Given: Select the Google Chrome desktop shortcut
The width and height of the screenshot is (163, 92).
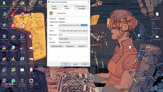Looking at the screenshot, I should coord(22,5).
